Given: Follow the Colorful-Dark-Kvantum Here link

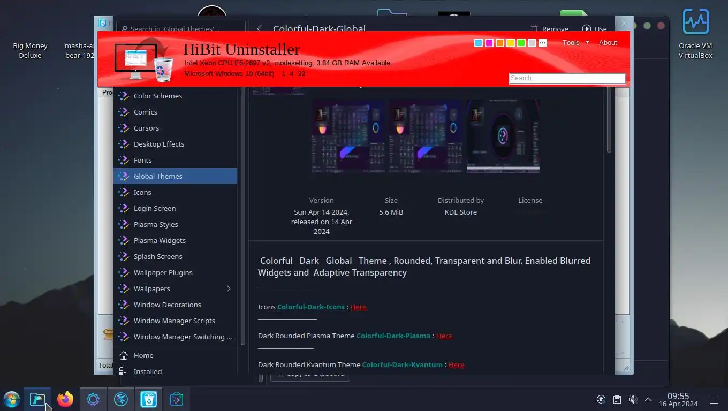Looking at the screenshot, I should [457, 364].
